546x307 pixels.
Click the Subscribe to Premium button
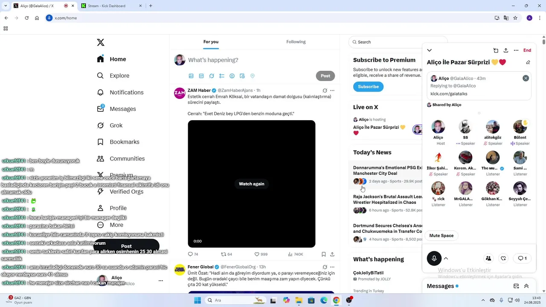click(368, 87)
